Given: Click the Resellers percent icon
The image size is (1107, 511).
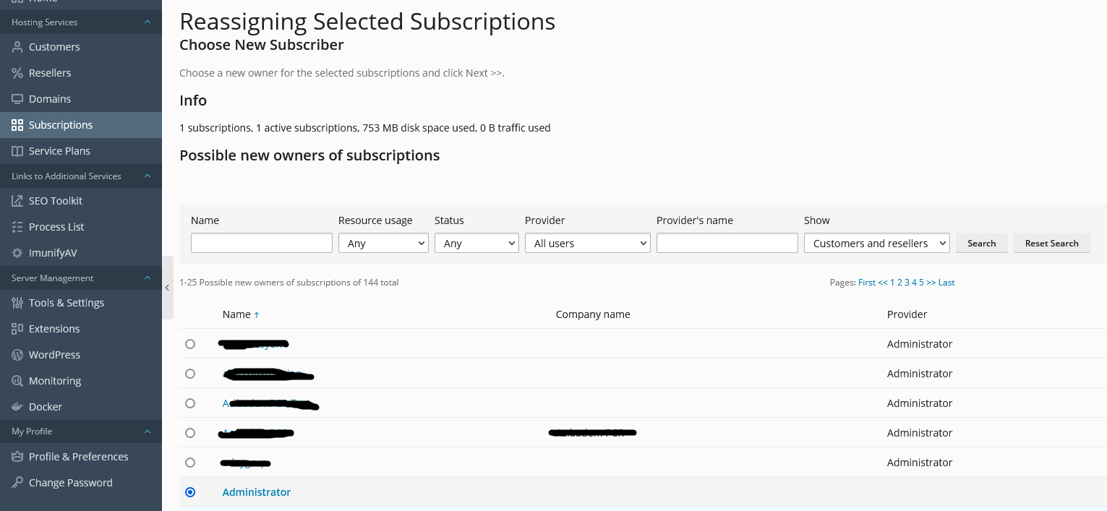Looking at the screenshot, I should point(17,73).
